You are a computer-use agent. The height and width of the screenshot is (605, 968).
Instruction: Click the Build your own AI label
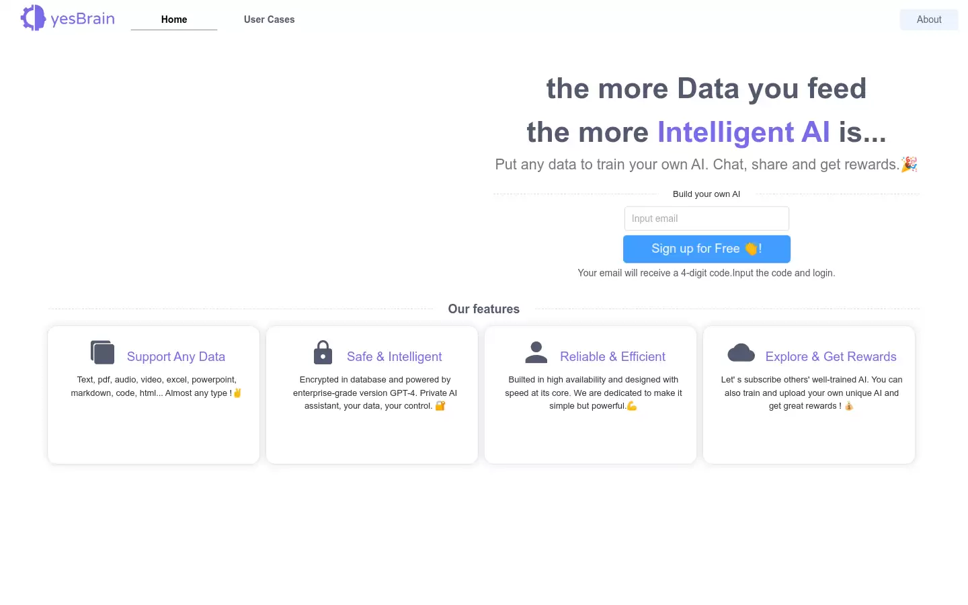(707, 194)
